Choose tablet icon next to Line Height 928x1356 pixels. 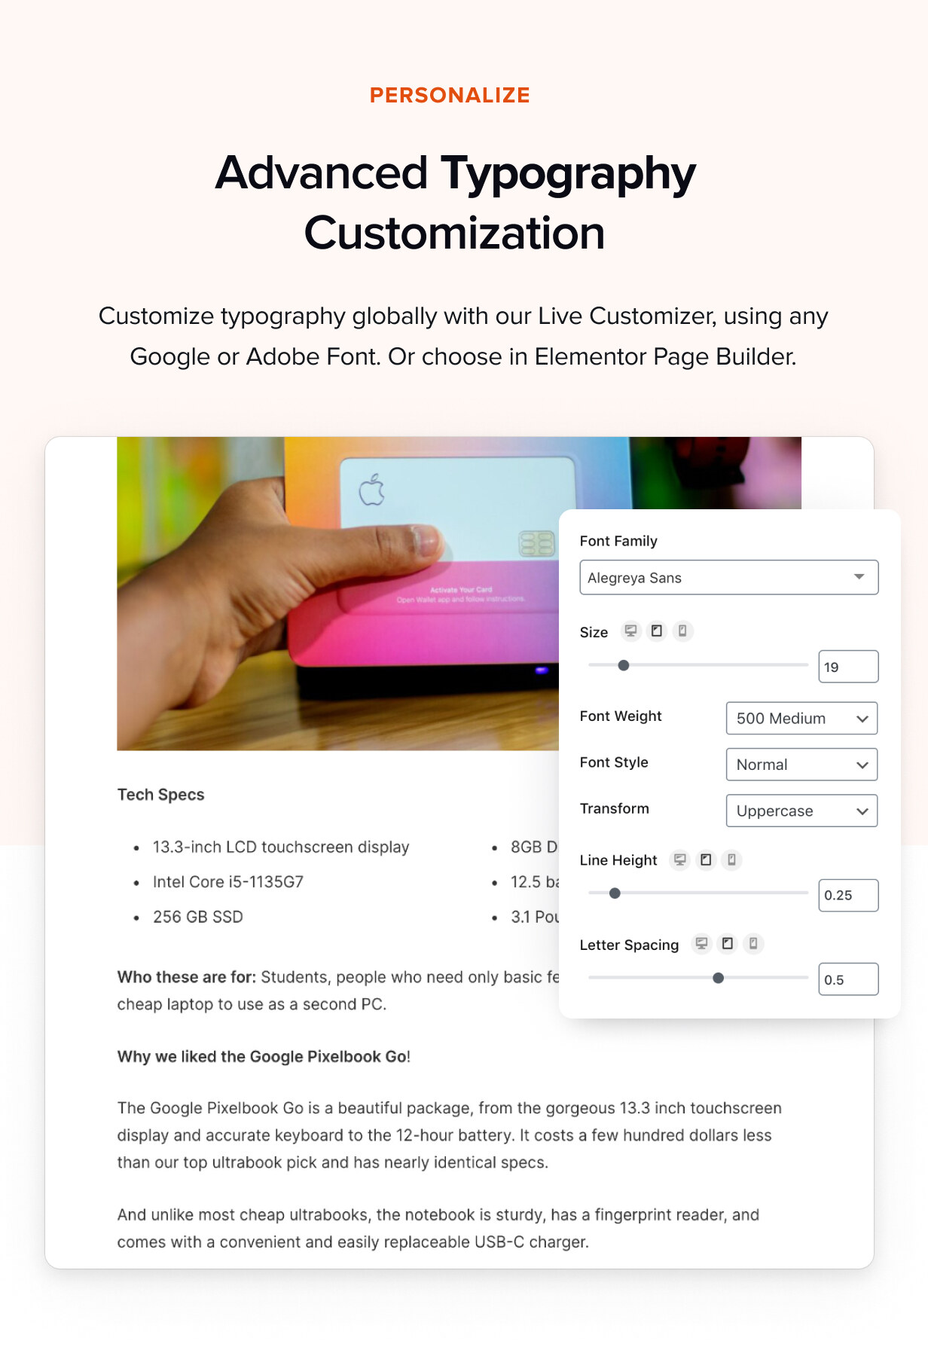coord(706,860)
